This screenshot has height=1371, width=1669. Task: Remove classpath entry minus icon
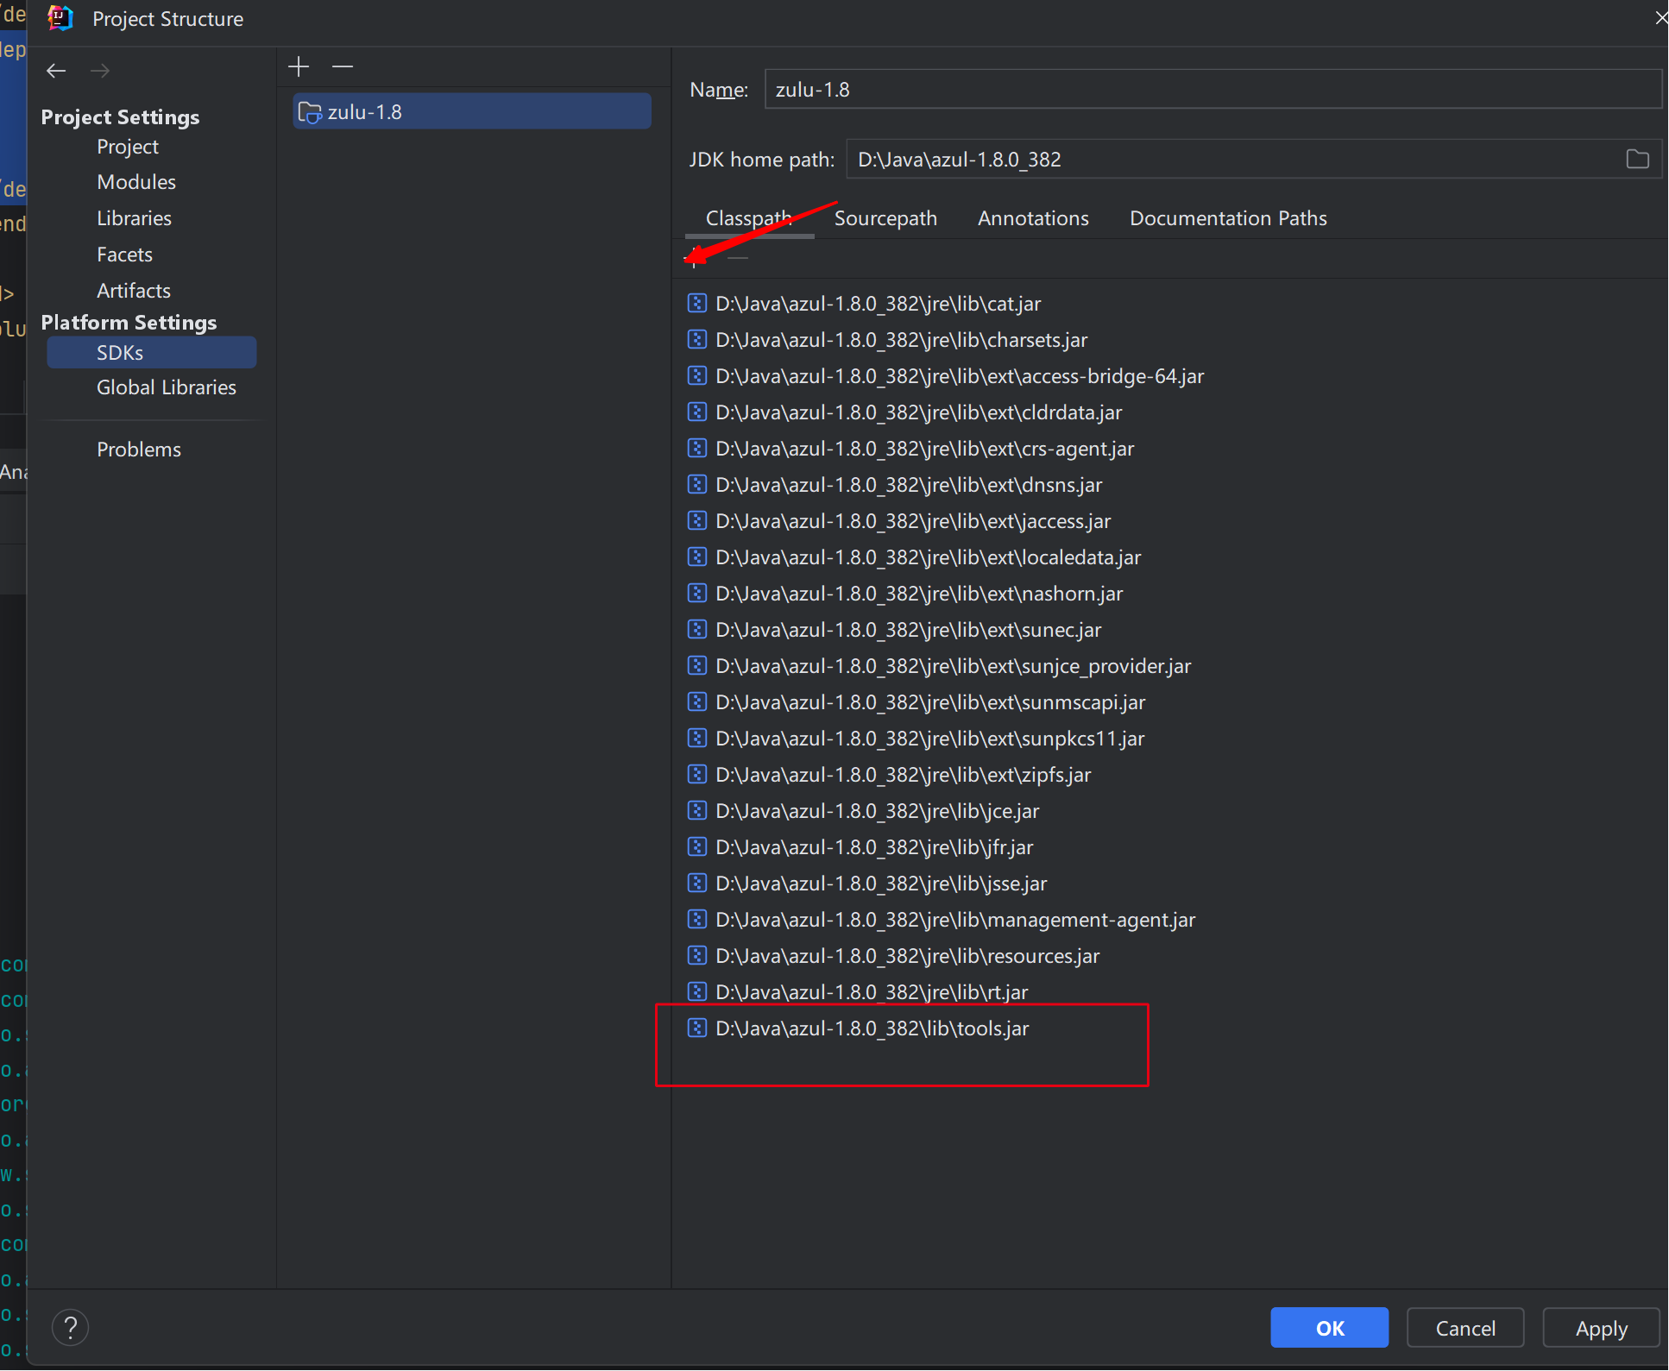[x=738, y=258]
